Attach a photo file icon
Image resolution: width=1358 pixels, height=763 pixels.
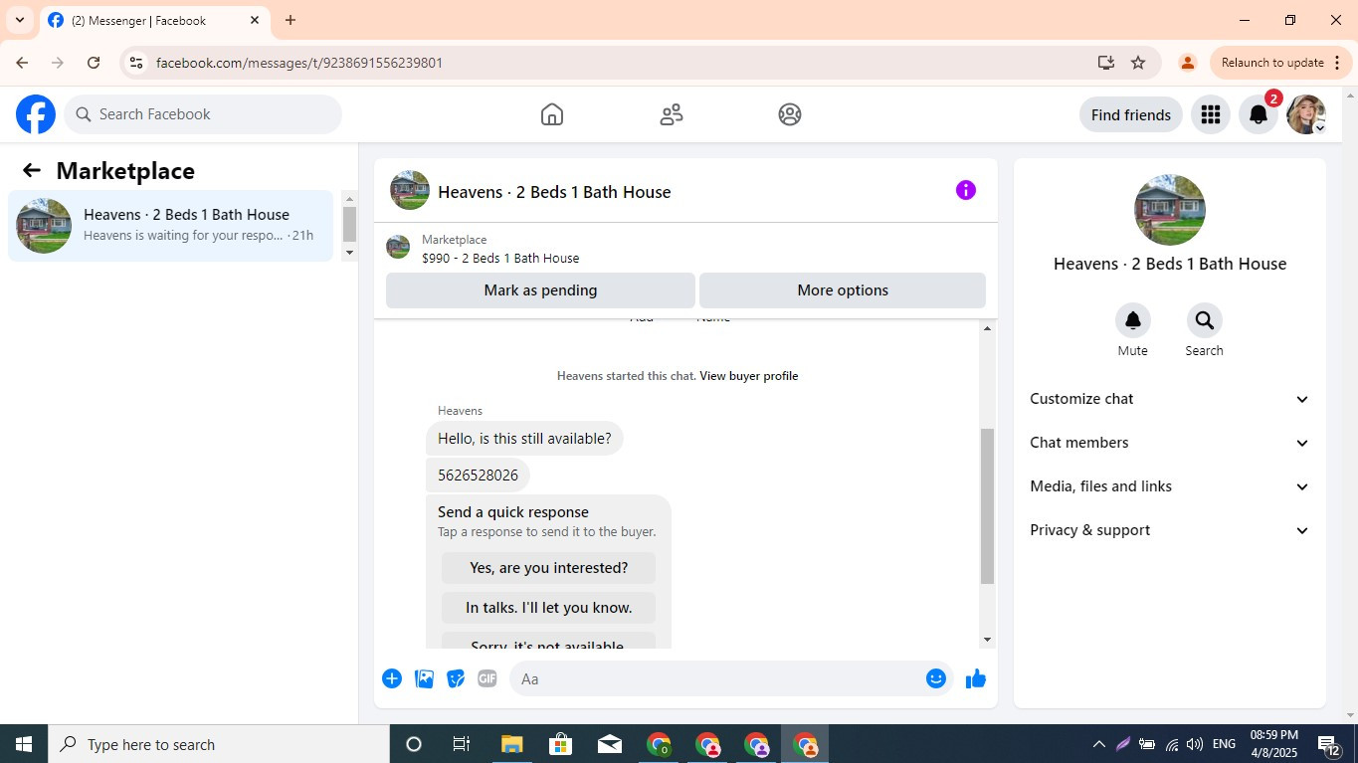[x=424, y=678]
